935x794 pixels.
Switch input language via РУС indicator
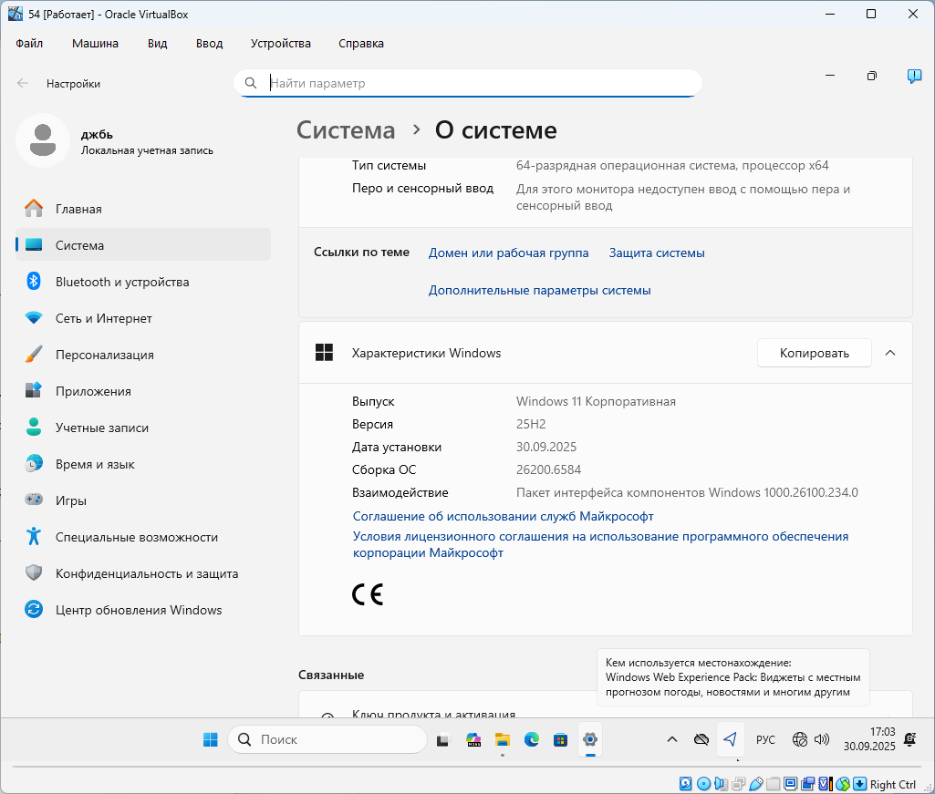coord(765,739)
